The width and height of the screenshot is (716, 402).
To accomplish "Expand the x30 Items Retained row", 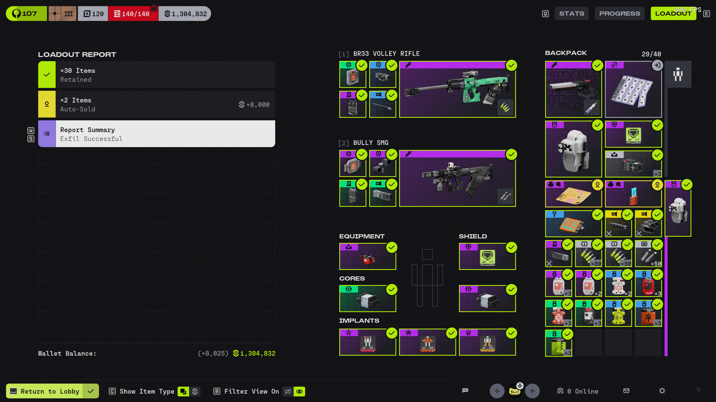I will pos(157,75).
